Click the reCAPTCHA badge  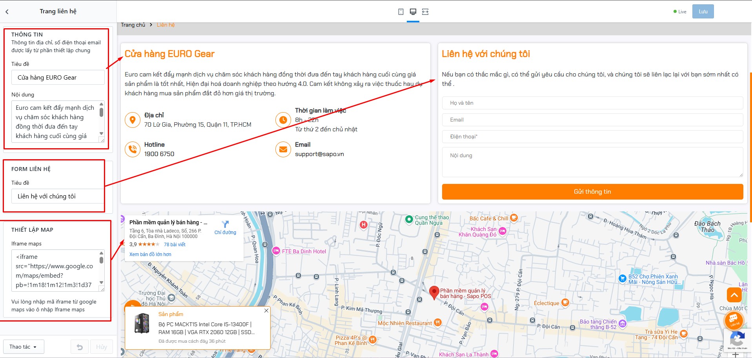pyautogui.click(x=737, y=340)
